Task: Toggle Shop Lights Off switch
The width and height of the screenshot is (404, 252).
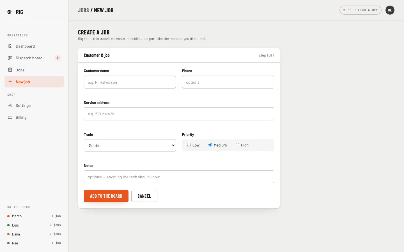Action: (360, 10)
